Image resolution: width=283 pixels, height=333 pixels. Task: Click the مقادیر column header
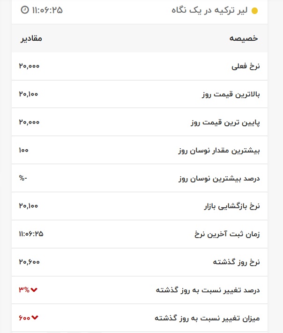[x=30, y=38]
